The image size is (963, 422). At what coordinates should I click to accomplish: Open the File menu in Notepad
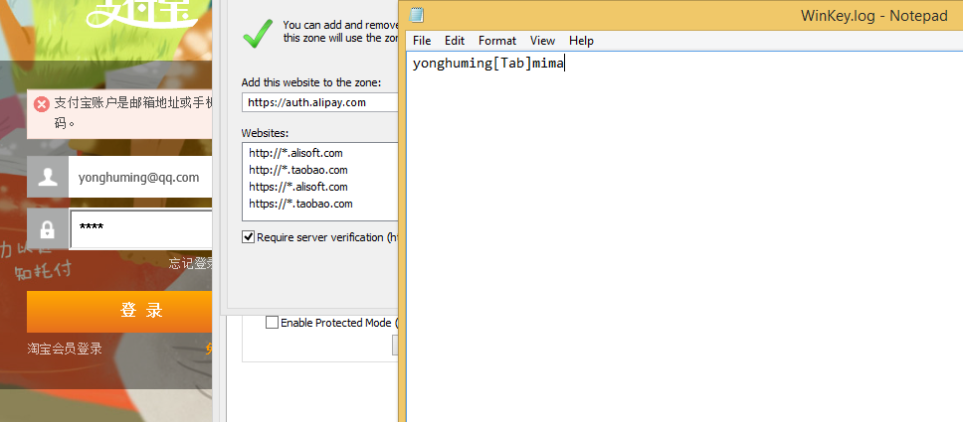422,41
